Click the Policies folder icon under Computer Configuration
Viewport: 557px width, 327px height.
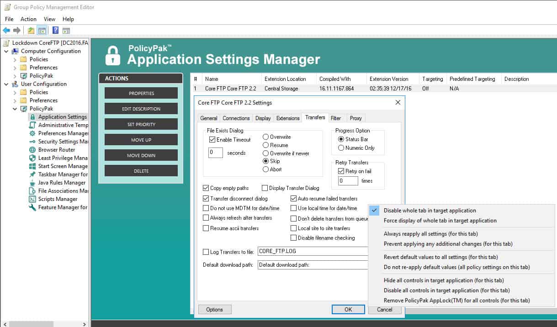24,59
